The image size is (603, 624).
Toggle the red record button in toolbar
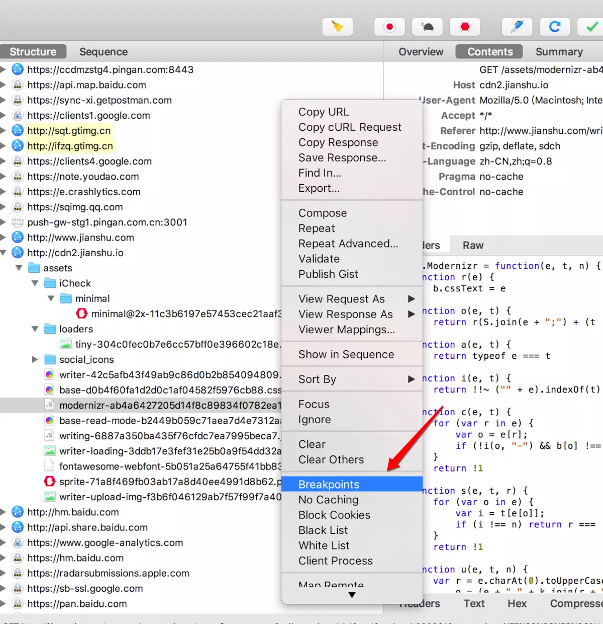pos(389,27)
